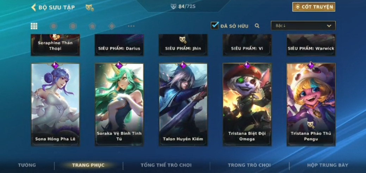Open Sona Hồng Pha Lê skin card
The height and width of the screenshot is (173, 366).
point(55,105)
